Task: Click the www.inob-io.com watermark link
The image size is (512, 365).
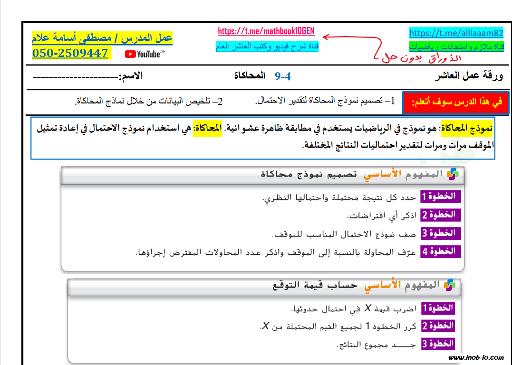Action: click(475, 357)
